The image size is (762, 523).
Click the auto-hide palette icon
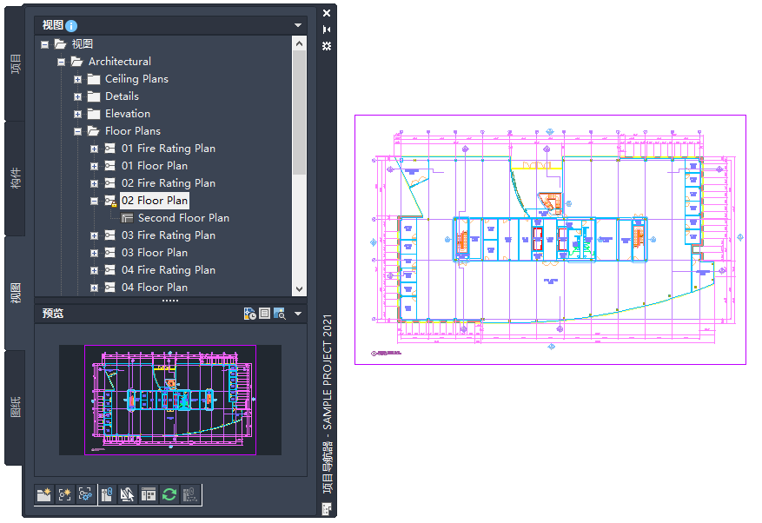[327, 30]
